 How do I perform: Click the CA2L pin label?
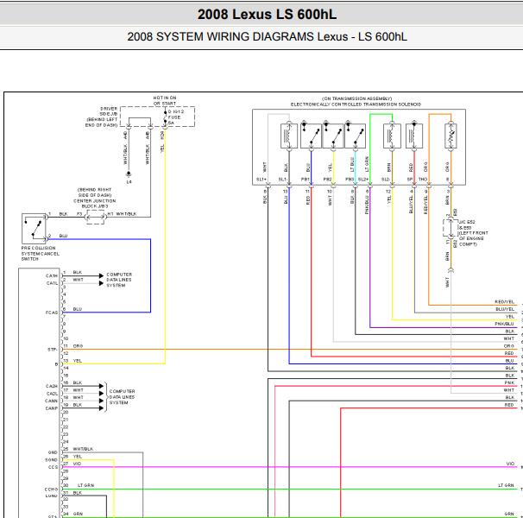point(52,394)
